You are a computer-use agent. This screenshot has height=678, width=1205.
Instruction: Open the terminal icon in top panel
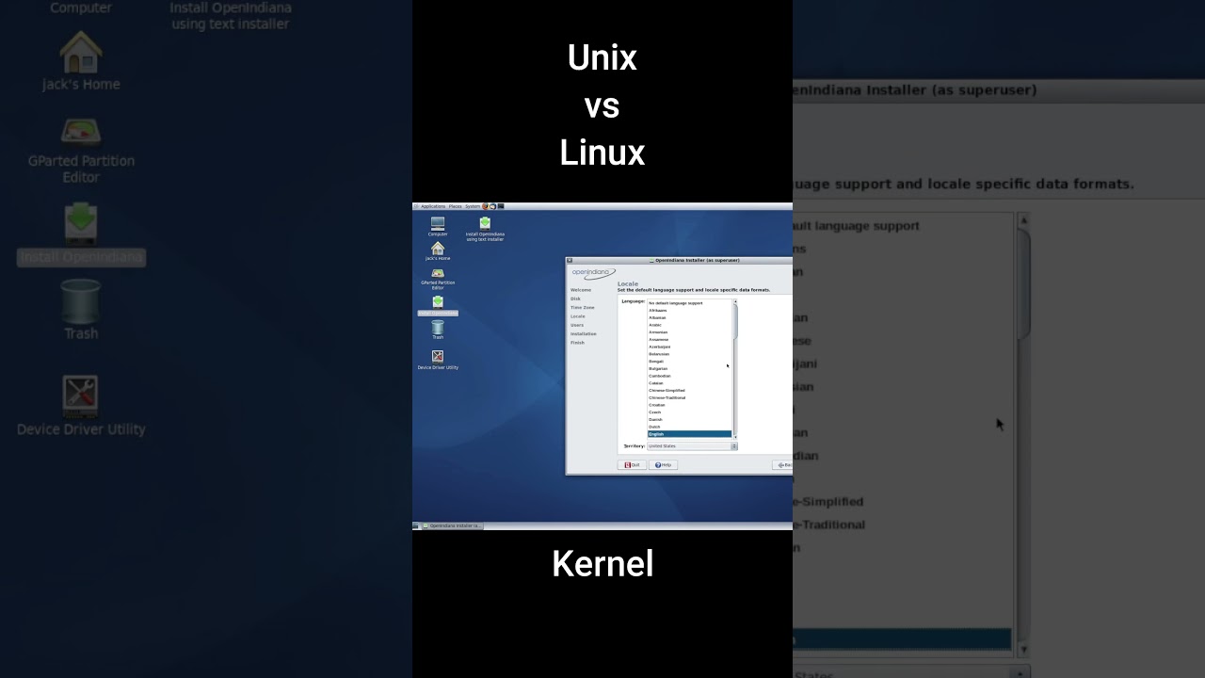(x=501, y=206)
